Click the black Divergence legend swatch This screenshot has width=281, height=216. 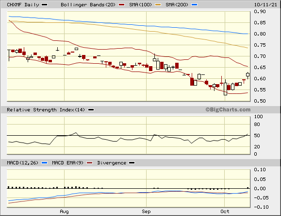132,163
